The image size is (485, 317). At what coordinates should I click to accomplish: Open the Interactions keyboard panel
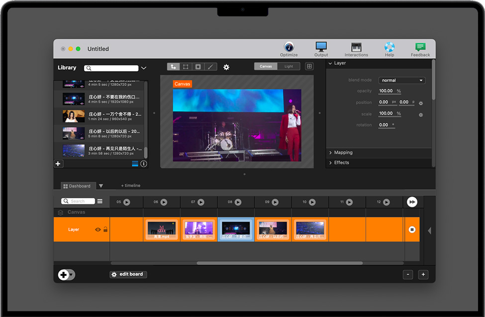(356, 48)
